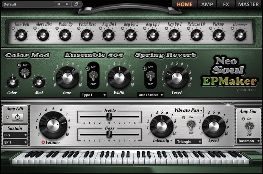Click the Spring Reverb Level knob
The image size is (263, 174).
pyautogui.click(x=177, y=77)
